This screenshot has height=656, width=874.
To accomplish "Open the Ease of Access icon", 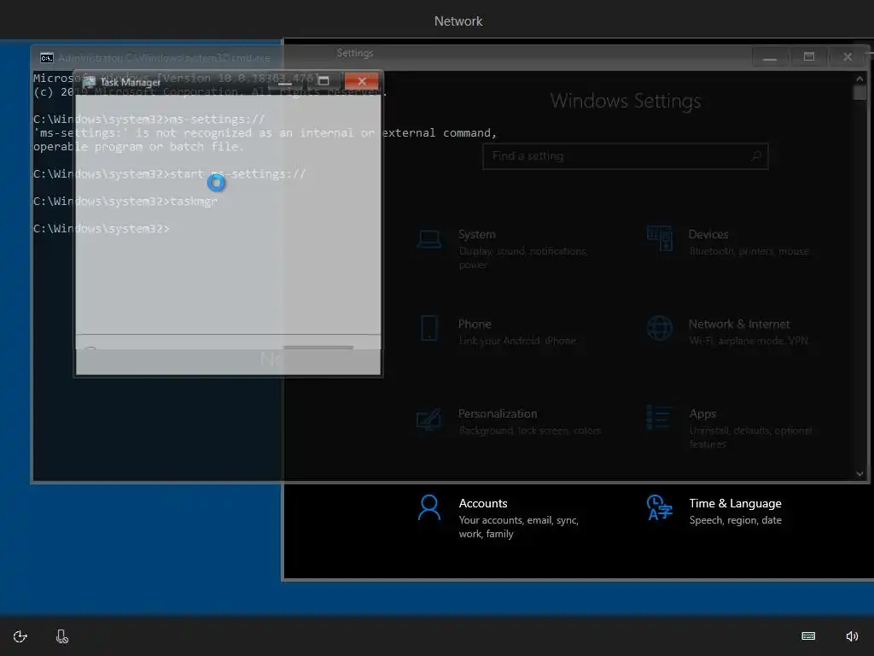I will coord(20,636).
